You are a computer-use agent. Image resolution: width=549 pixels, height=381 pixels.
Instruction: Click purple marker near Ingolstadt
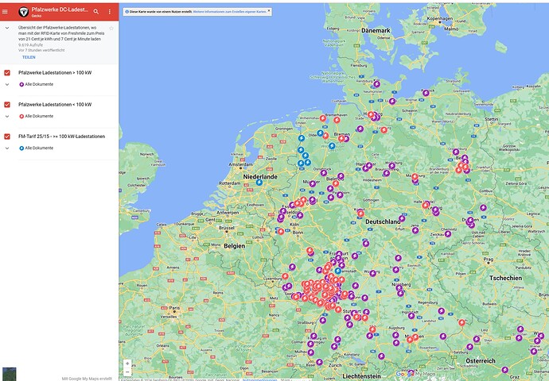[411, 316]
